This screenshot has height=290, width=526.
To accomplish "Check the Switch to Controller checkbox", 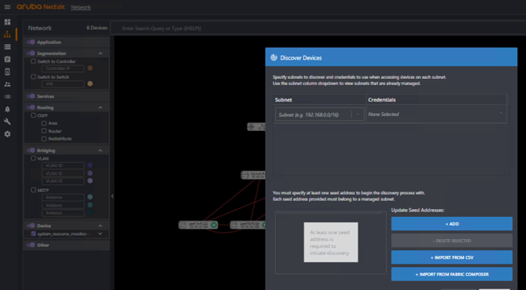I will pyautogui.click(x=33, y=61).
